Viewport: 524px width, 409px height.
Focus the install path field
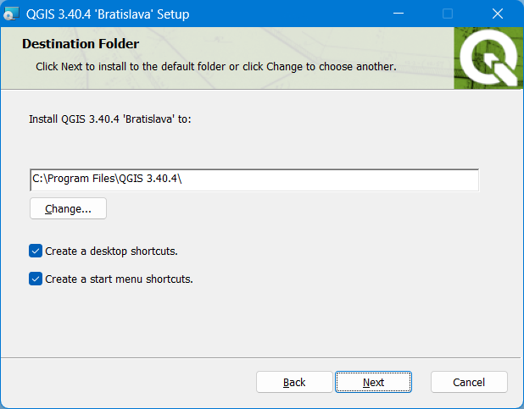[x=254, y=180]
